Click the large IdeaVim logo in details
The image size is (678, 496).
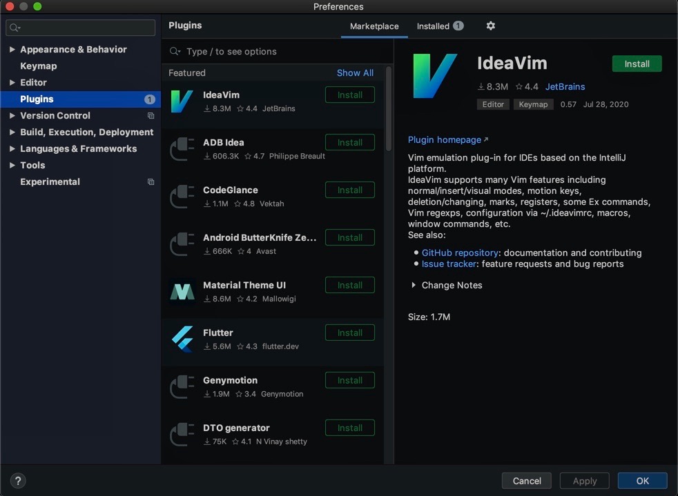click(x=434, y=76)
